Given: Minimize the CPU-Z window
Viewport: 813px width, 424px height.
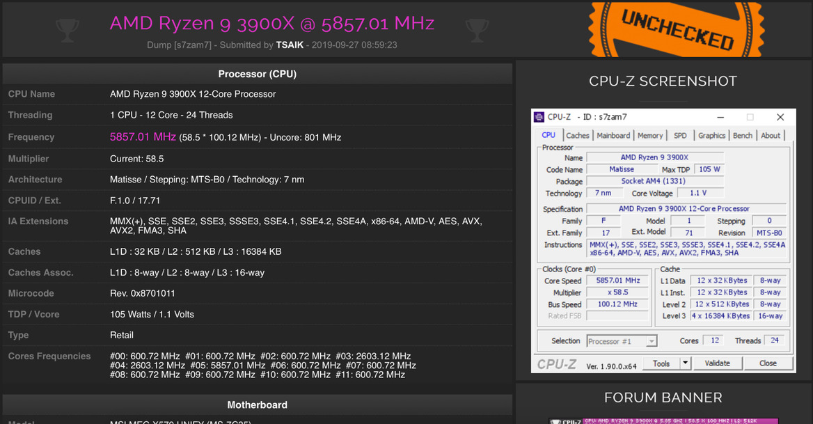Looking at the screenshot, I should click(x=720, y=117).
